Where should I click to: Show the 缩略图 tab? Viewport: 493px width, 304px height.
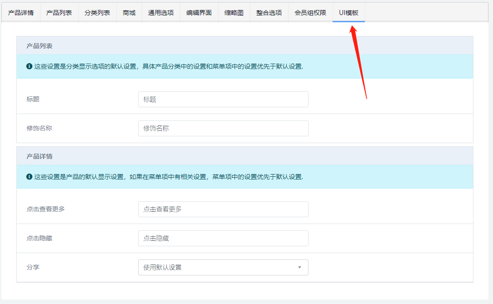(x=234, y=13)
